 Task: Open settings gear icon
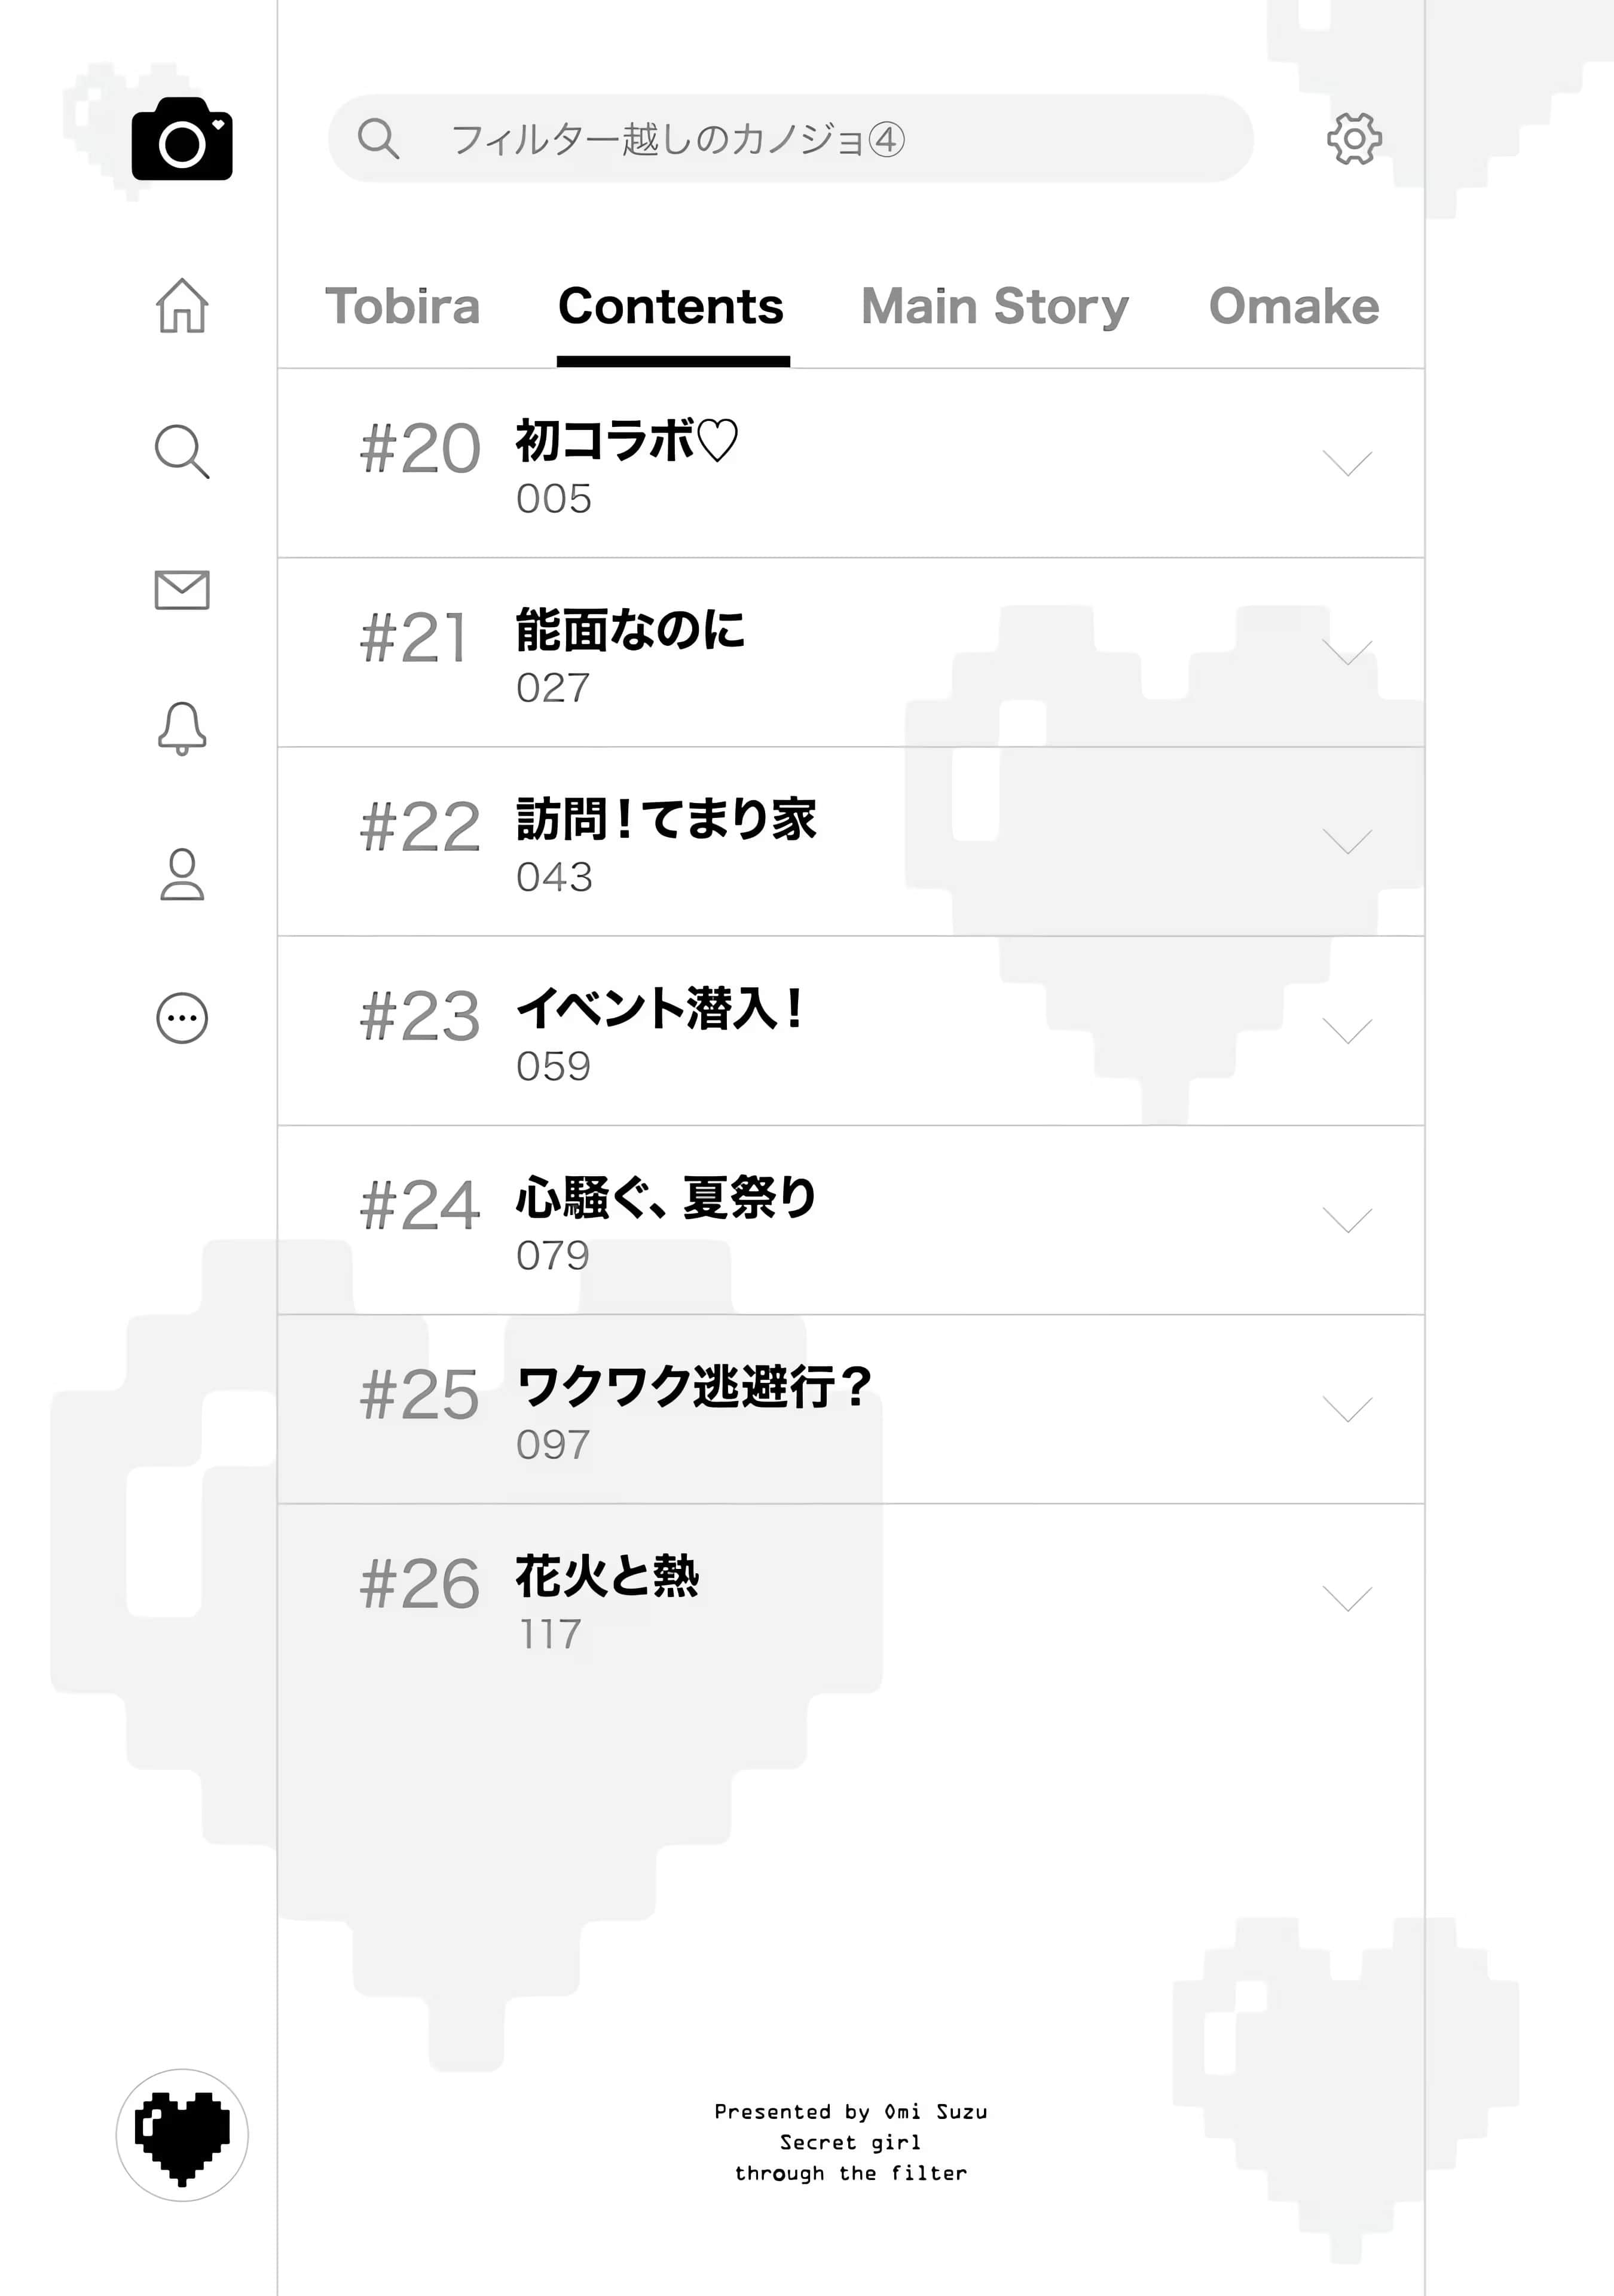(x=1354, y=139)
